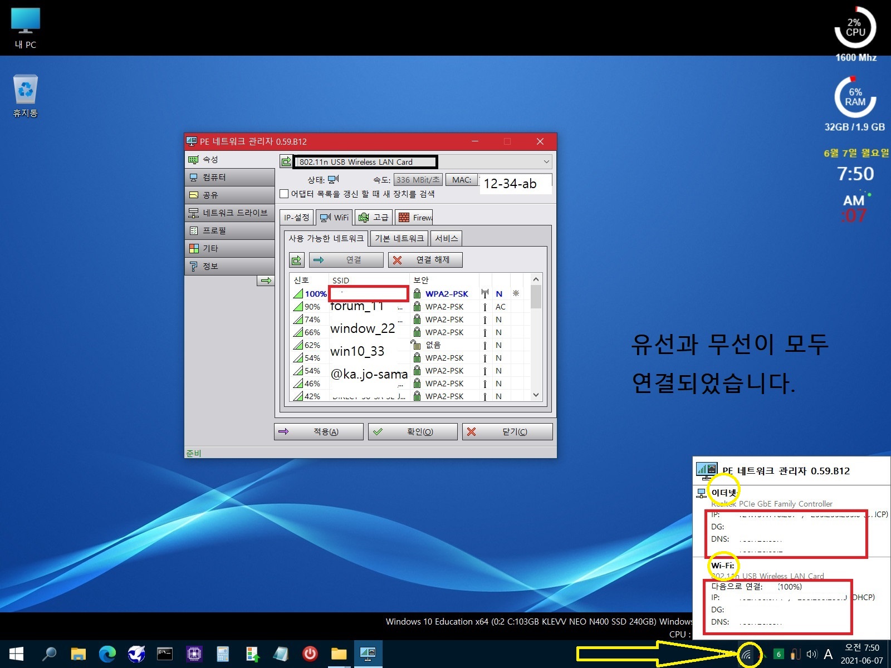Image resolution: width=891 pixels, height=668 pixels.
Task: Click the green arrow expand button under sidebar
Action: point(266,281)
